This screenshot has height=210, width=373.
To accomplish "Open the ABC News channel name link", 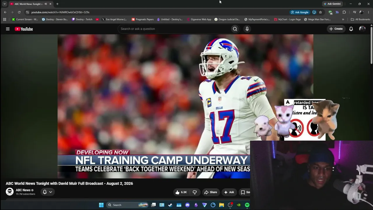I will (23, 190).
